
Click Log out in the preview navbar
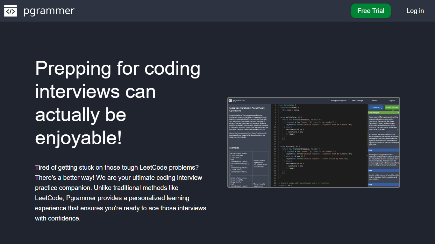[x=392, y=100]
